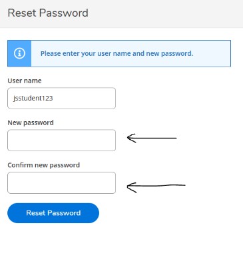Select the blue square behind the info icon
The image size is (243, 255).
tap(19, 53)
